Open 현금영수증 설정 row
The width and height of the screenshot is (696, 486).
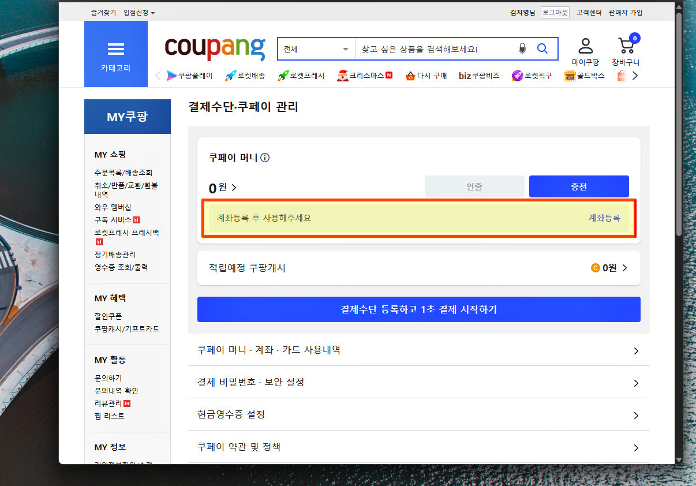pos(419,414)
